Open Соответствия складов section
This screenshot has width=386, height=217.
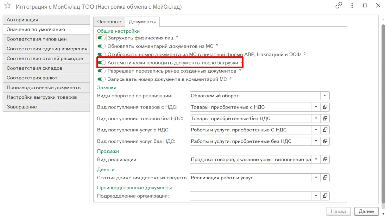pyautogui.click(x=46, y=68)
